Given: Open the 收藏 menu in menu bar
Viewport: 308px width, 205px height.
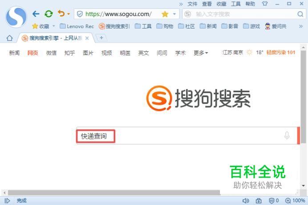Looking at the screenshot, I should pyautogui.click(x=221, y=4).
